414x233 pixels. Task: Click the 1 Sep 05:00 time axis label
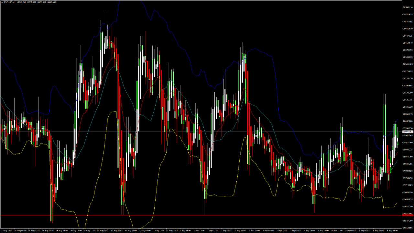(186, 231)
